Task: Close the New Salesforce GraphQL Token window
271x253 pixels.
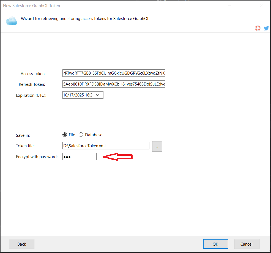Action: point(262,5)
